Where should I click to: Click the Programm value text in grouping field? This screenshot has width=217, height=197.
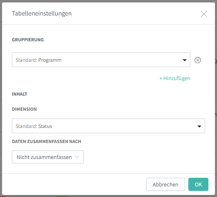(x=50, y=60)
